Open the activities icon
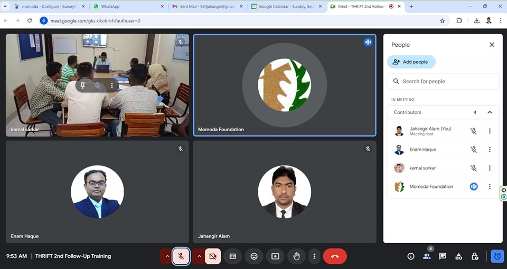The height and width of the screenshot is (269, 507). pos(458,256)
